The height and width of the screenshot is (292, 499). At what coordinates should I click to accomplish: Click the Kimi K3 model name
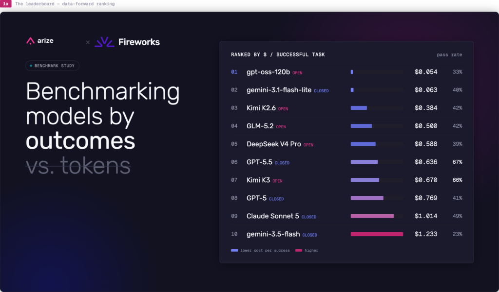tap(258, 180)
